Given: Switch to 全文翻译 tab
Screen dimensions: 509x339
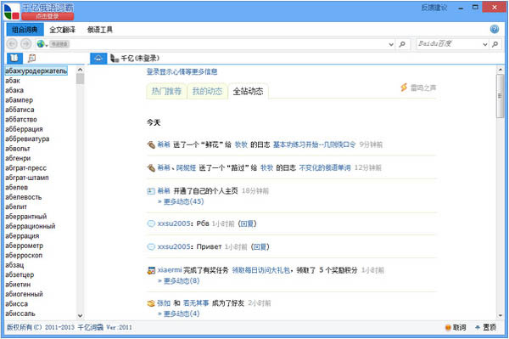Looking at the screenshot, I should (62, 30).
